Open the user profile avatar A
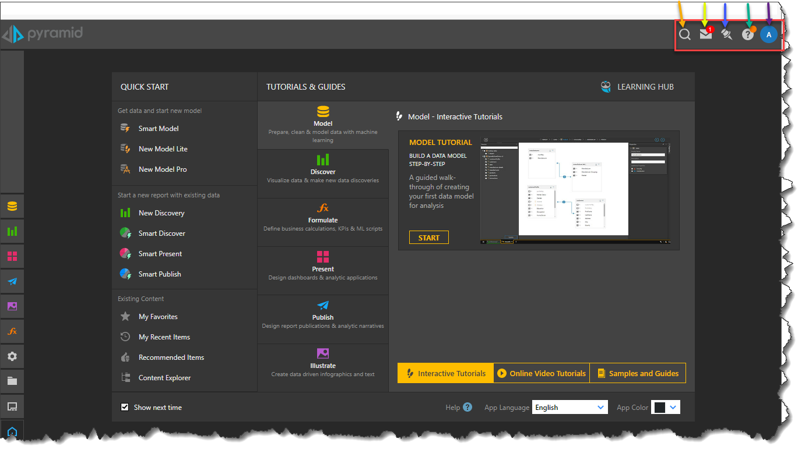805x453 pixels. click(x=769, y=34)
